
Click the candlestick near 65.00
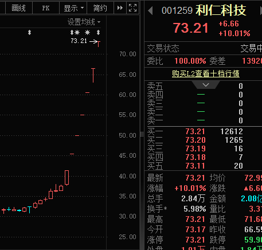pyautogui.click(x=93, y=75)
